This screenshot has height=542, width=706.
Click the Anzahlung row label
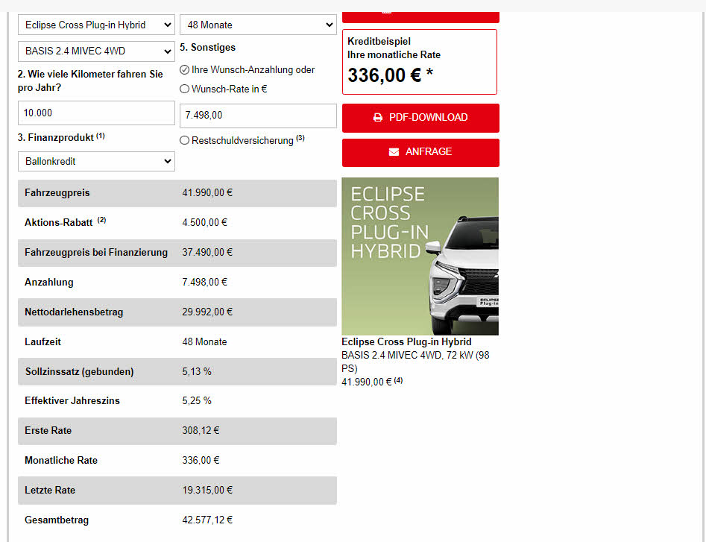(49, 283)
